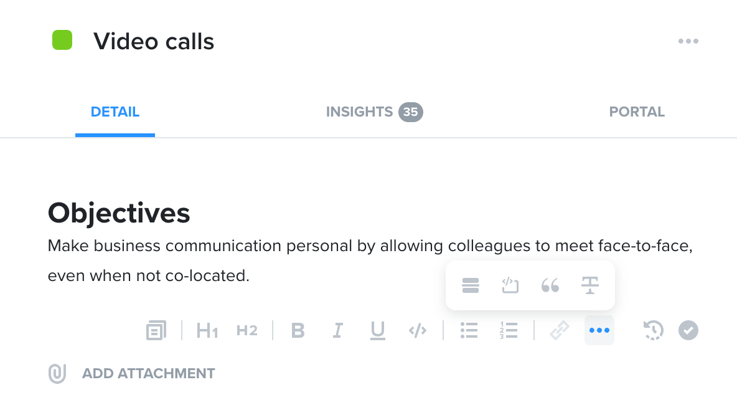This screenshot has width=737, height=415.
Task: Insert a bulleted list
Action: pyautogui.click(x=469, y=330)
